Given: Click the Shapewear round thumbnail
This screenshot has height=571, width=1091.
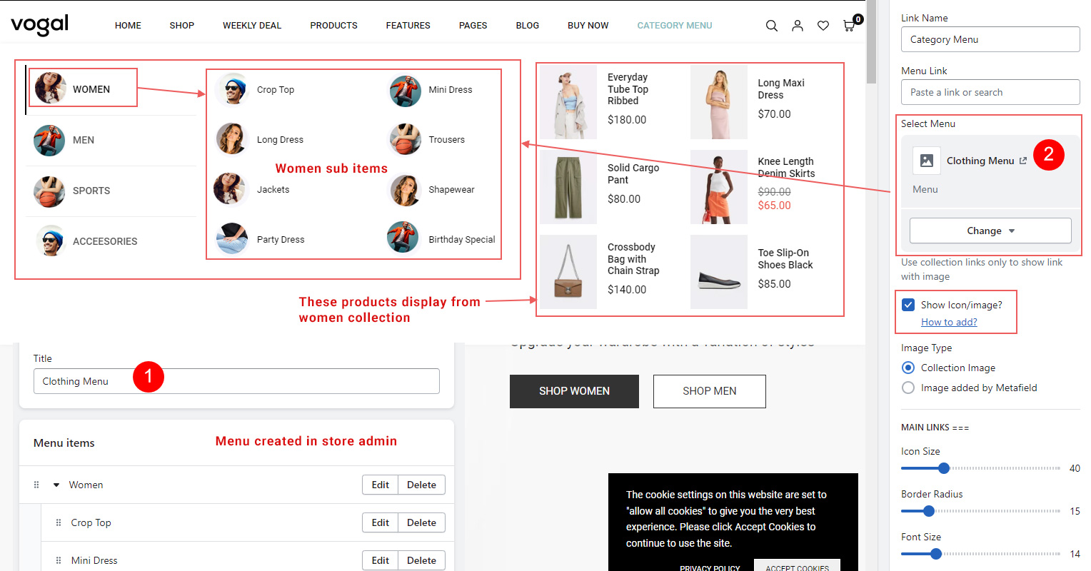Looking at the screenshot, I should (406, 190).
